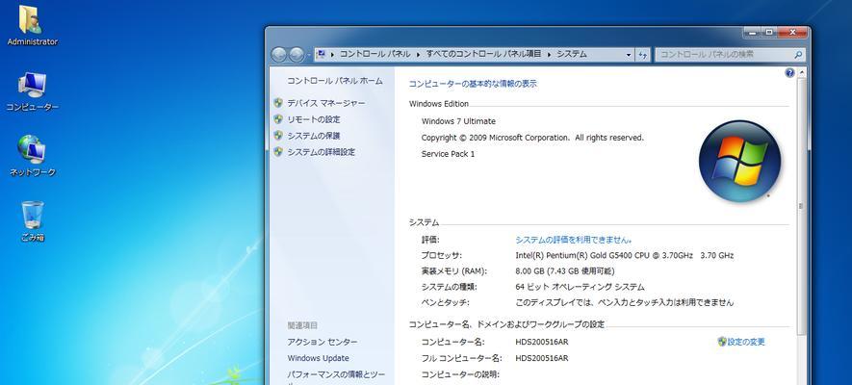Click the フル コンピューター名 value HDS200516AR

pos(542,358)
